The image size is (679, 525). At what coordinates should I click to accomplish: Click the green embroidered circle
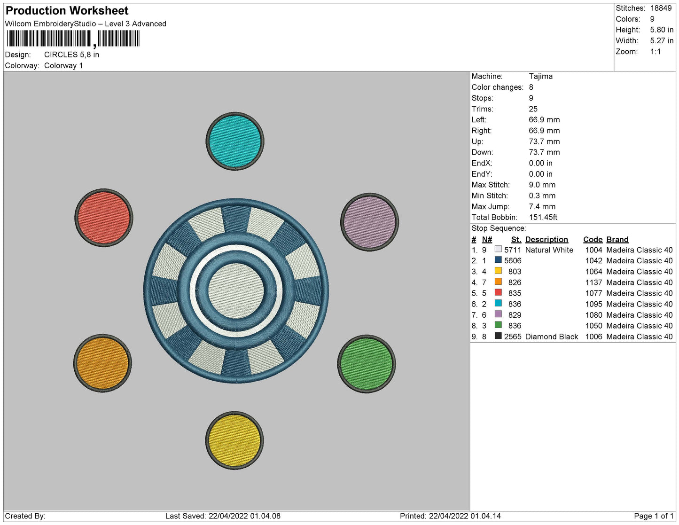(367, 364)
